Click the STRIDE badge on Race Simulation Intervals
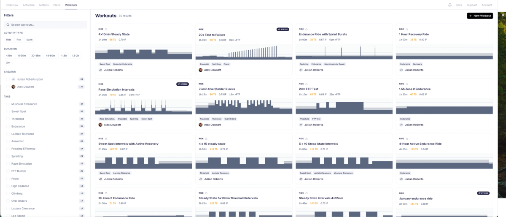506x217 pixels. pyautogui.click(x=183, y=84)
